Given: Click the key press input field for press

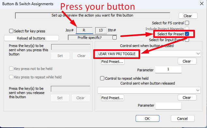Looking at the screenshot, I should click(71, 47).
